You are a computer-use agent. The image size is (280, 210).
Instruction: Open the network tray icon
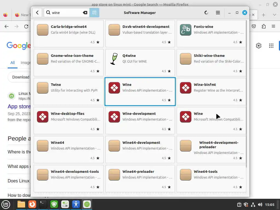tap(253, 205)
